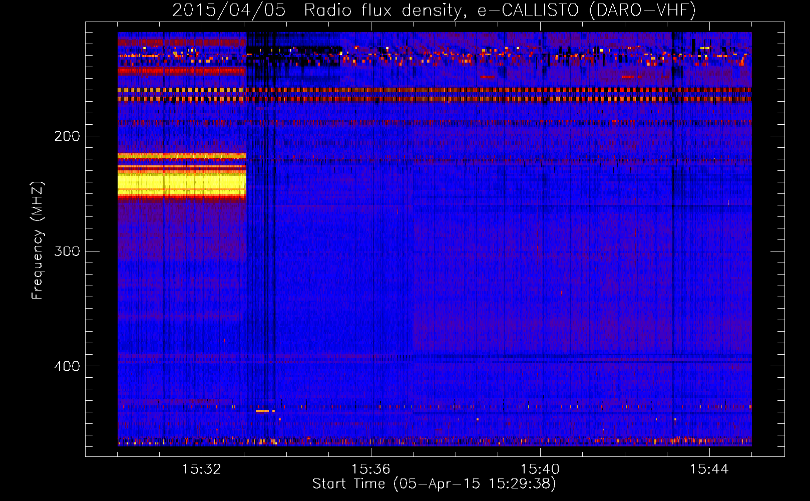
Task: Click the short orange dash near 440 MHz
Action: [262, 411]
